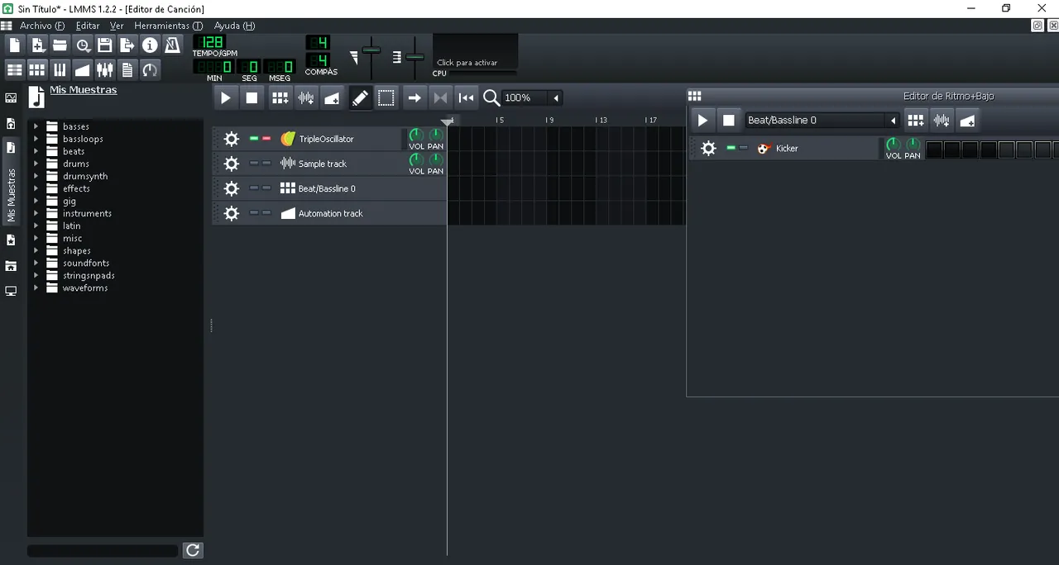Screen dimensions: 1059x565
Task: Stop song playback in Song Editor
Action: [x=252, y=97]
